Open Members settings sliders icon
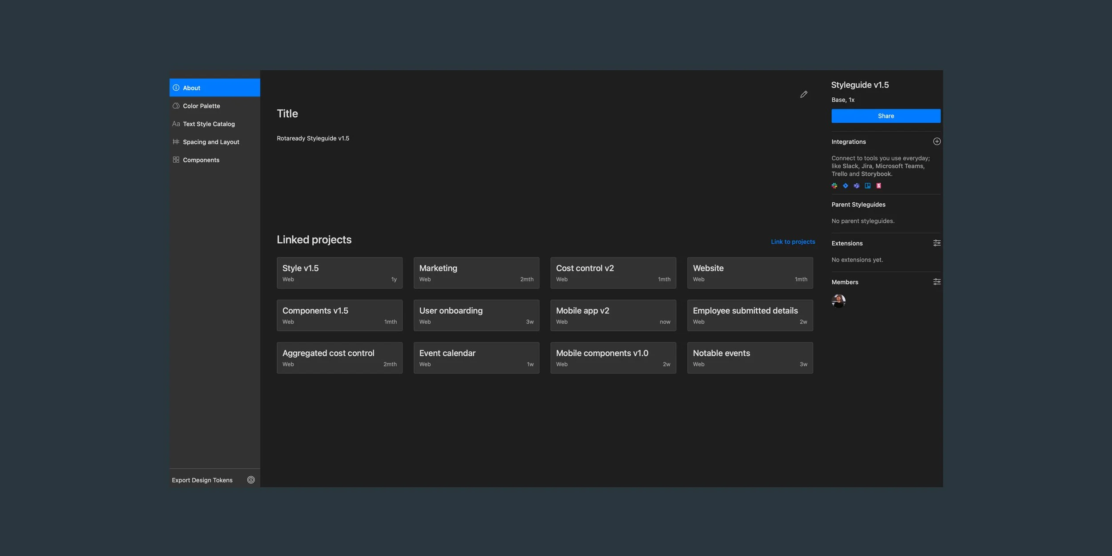This screenshot has height=556, width=1112. tap(937, 282)
